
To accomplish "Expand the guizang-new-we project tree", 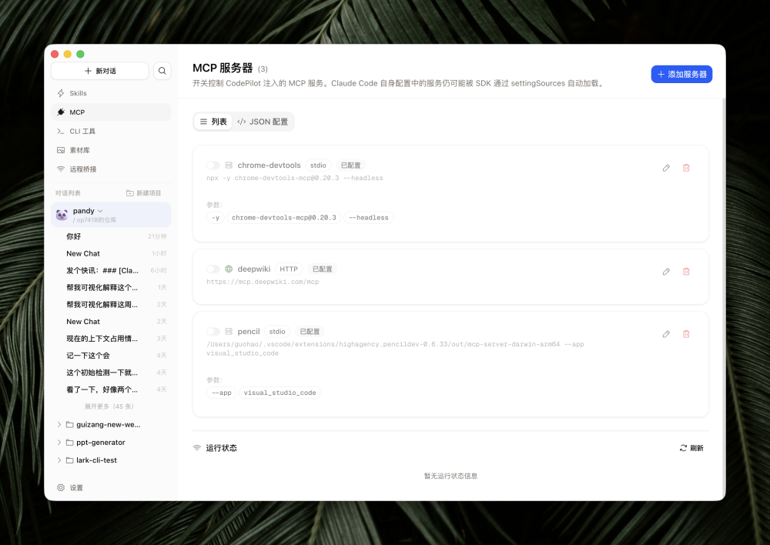I will [x=59, y=424].
